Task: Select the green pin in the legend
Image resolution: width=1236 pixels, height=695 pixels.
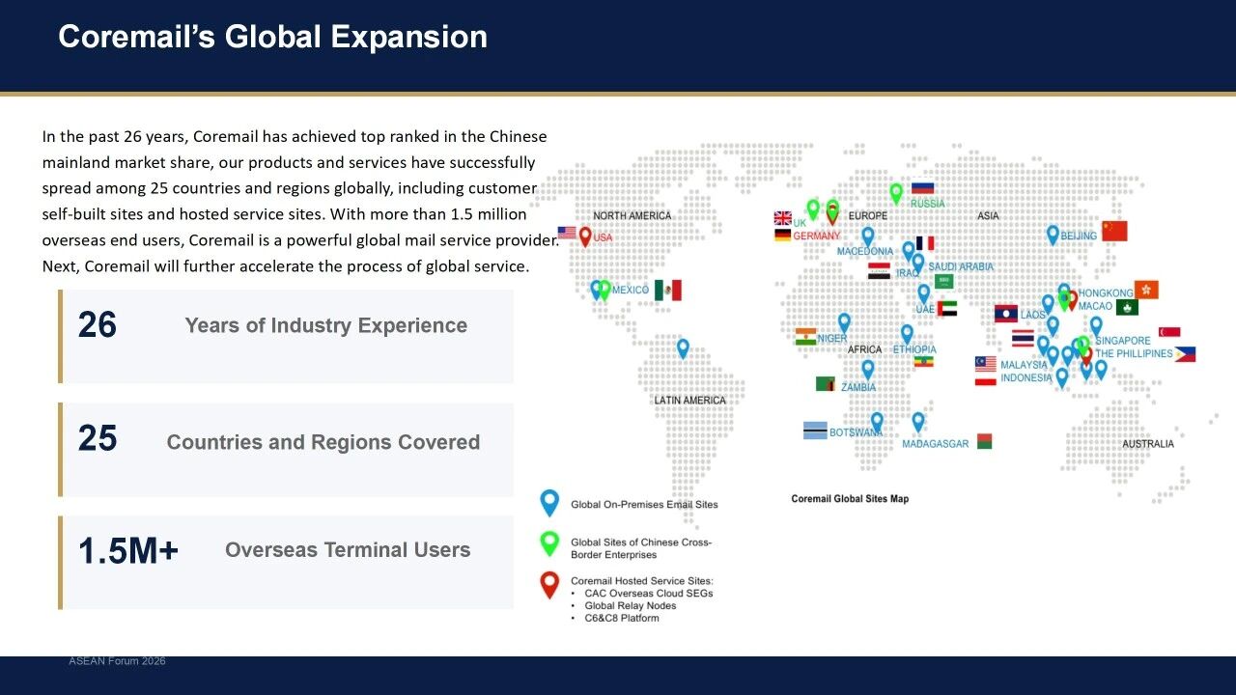Action: pyautogui.click(x=549, y=543)
